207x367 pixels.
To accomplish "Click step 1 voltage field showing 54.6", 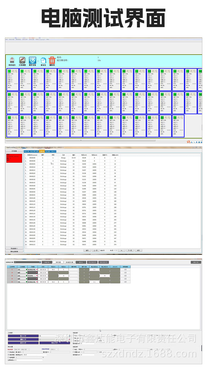I will tap(53, 269).
